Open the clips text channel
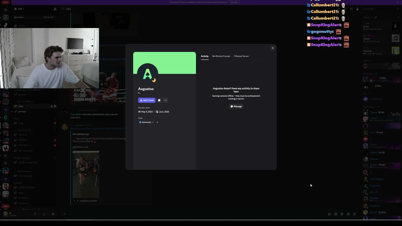This screenshot has width=402, height=226. 35,106
